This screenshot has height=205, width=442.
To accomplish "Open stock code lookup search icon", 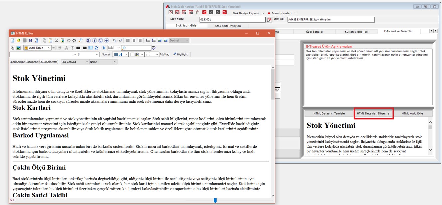I will [269, 20].
